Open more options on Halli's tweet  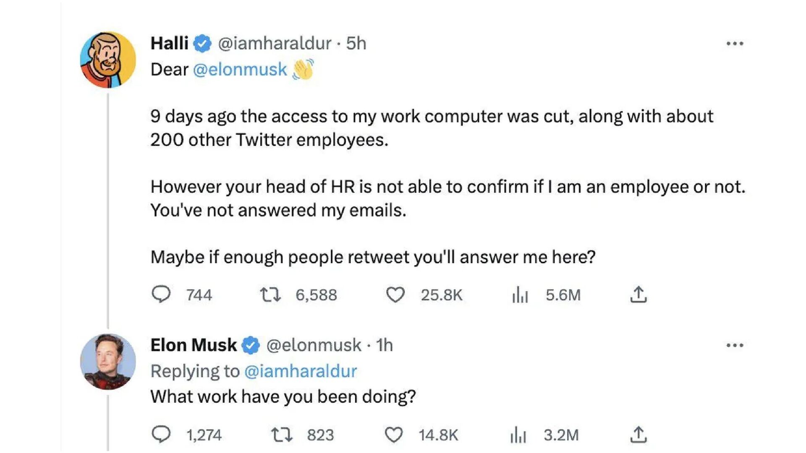[x=735, y=44]
